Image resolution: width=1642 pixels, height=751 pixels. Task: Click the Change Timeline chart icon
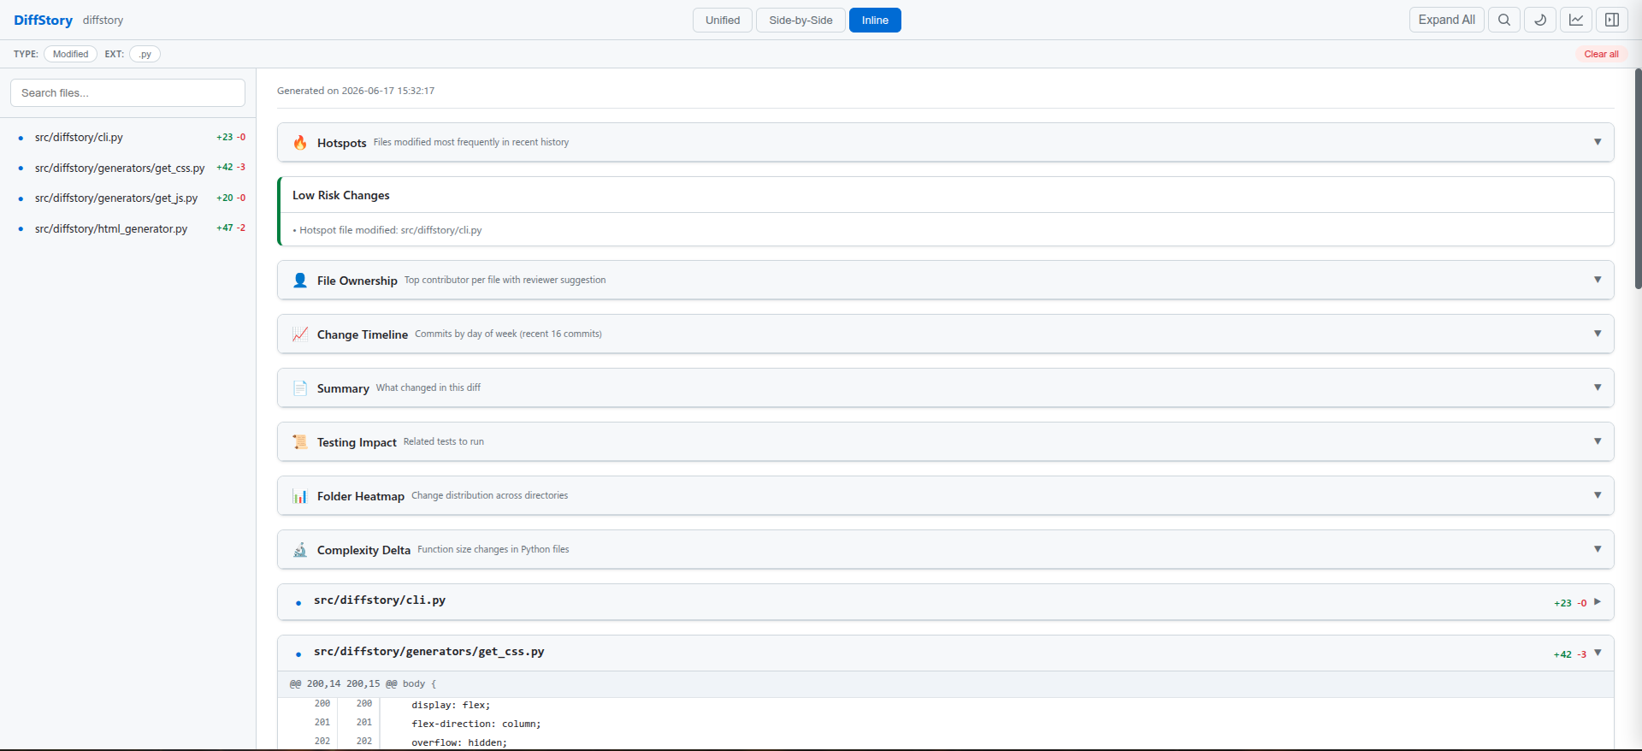coord(300,334)
